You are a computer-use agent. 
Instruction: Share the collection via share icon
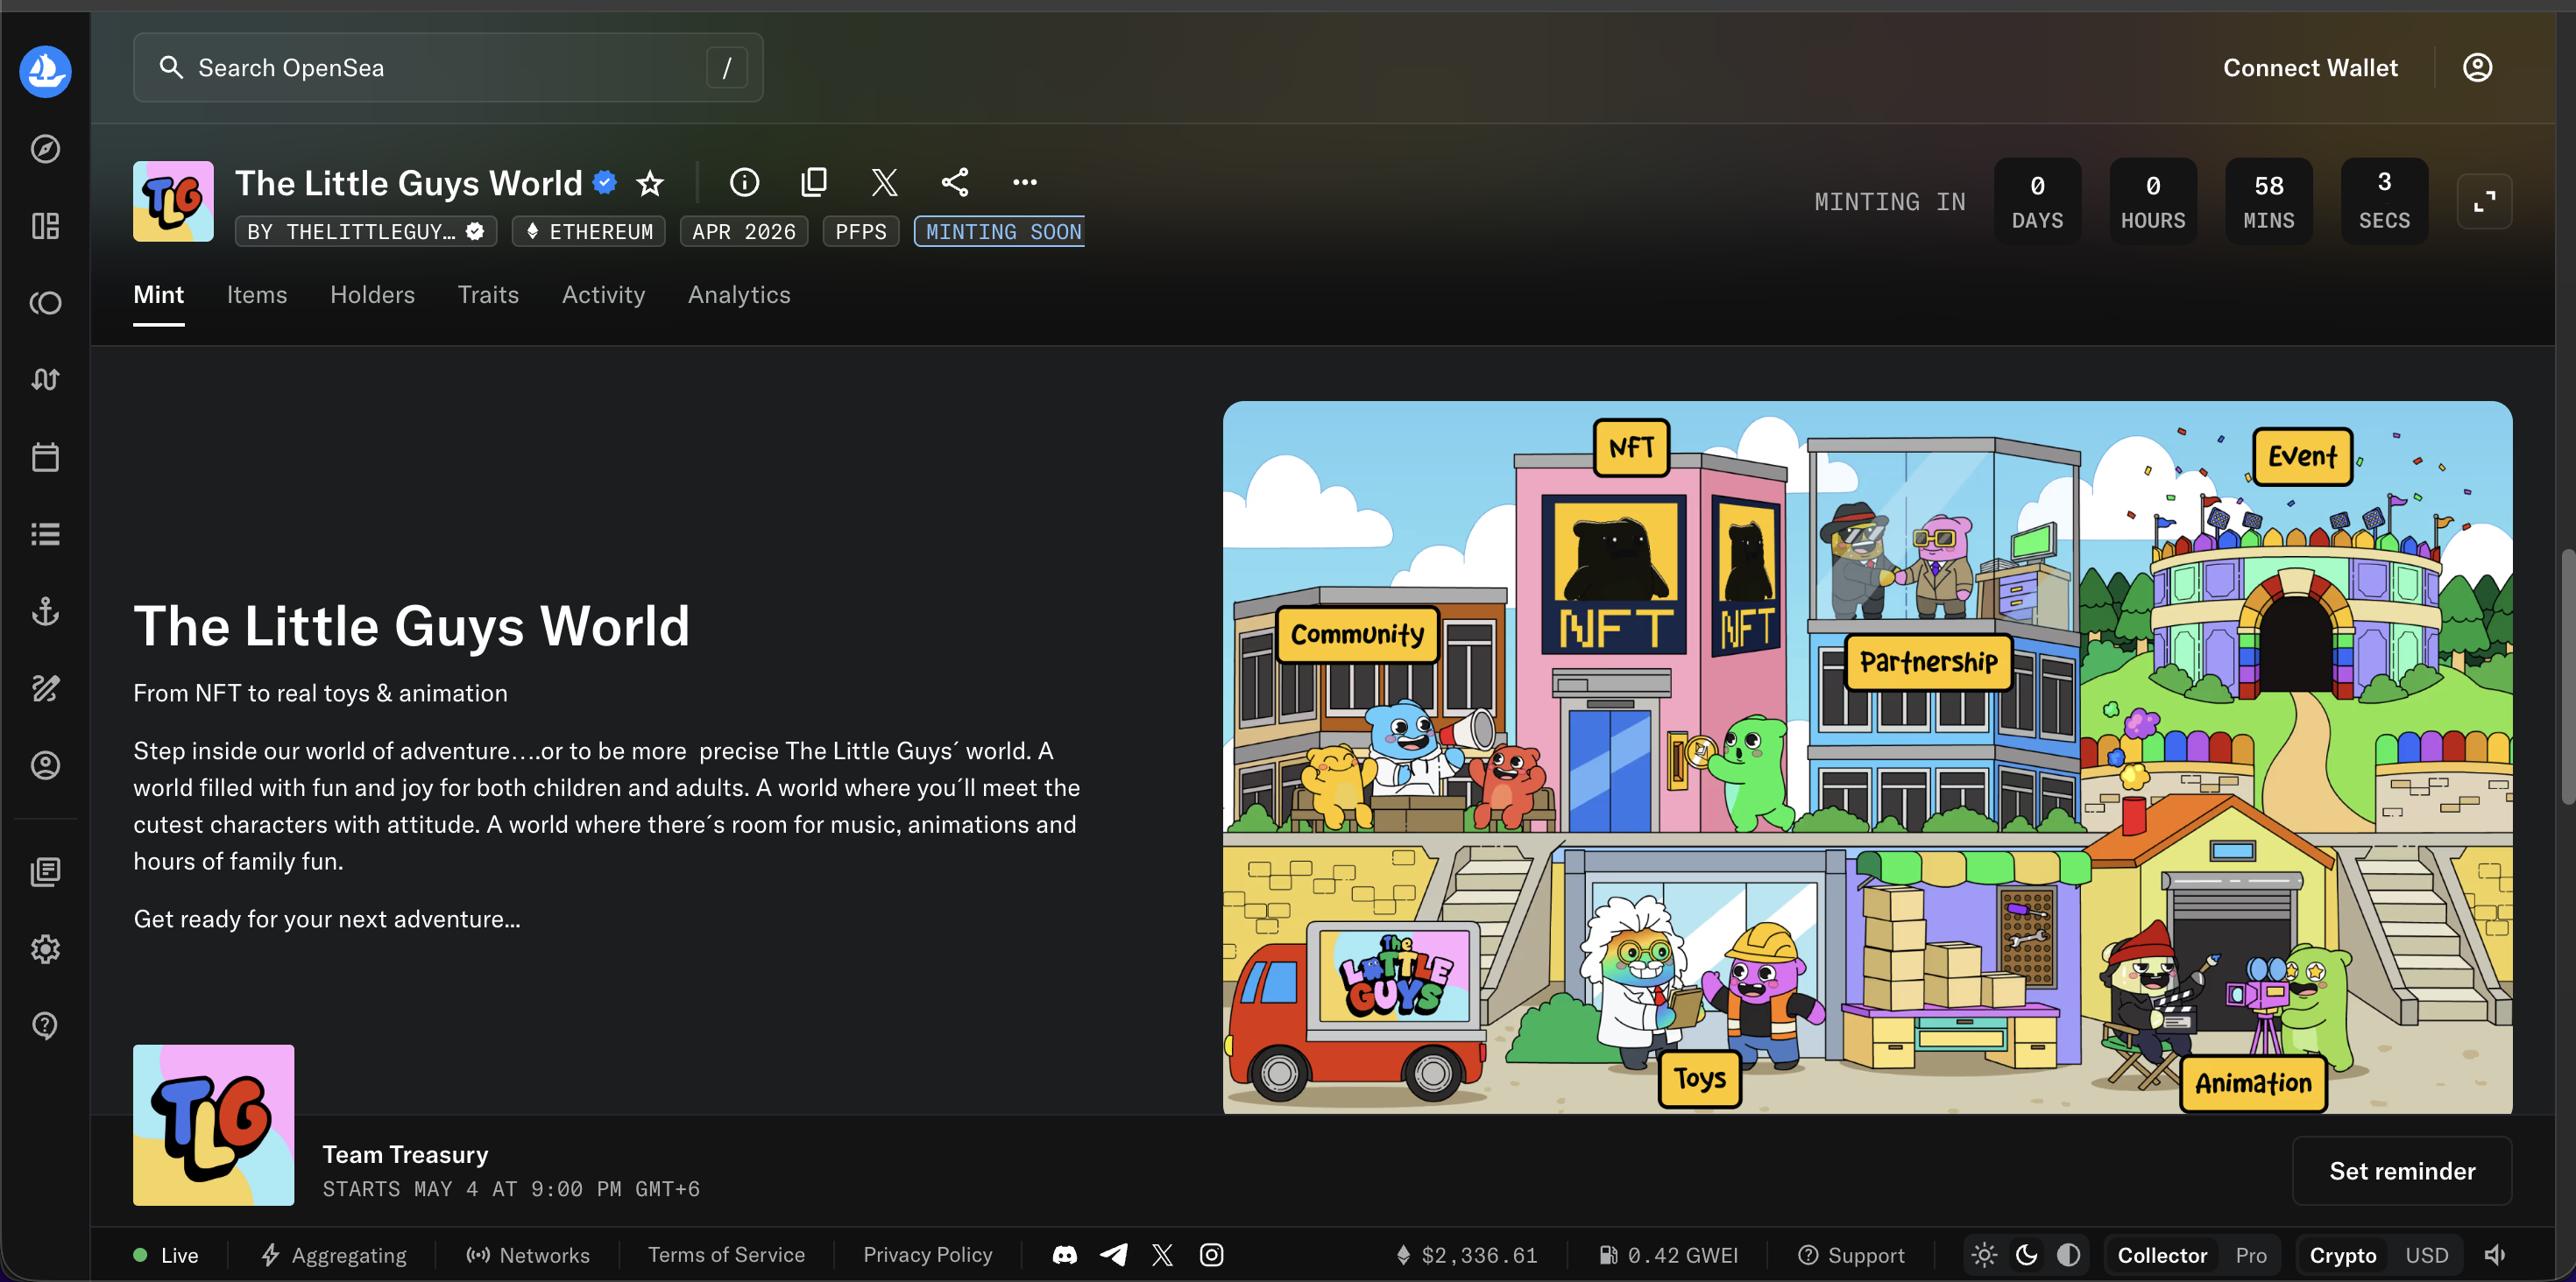[955, 182]
